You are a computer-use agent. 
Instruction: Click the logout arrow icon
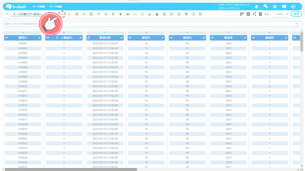pyautogui.click(x=293, y=7)
